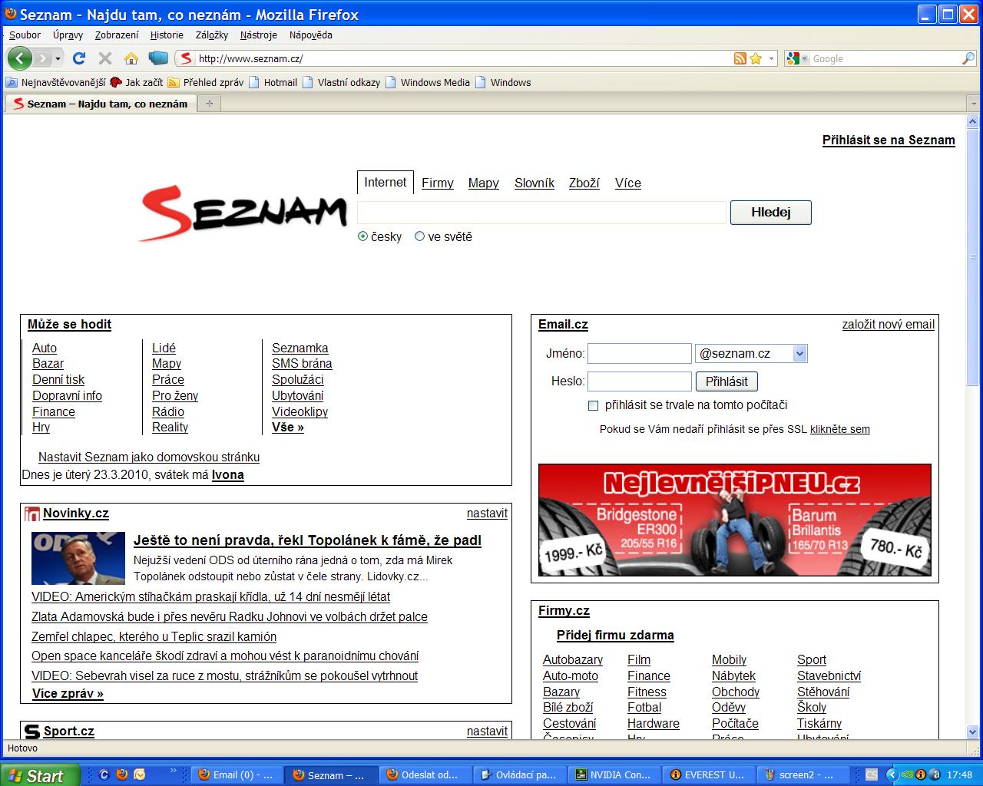Switch to the Firmy search tab
Image resolution: width=983 pixels, height=786 pixels.
[438, 183]
